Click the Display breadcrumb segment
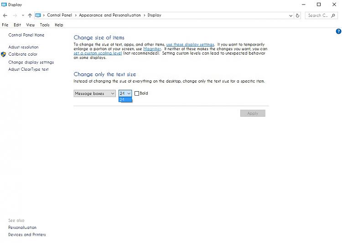This screenshot has height=243, width=342. (x=155, y=15)
